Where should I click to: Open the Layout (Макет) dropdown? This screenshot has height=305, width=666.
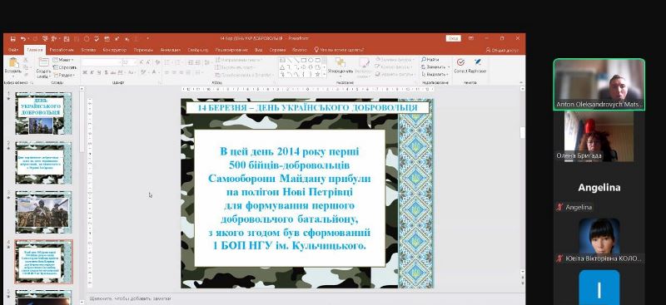point(64,60)
